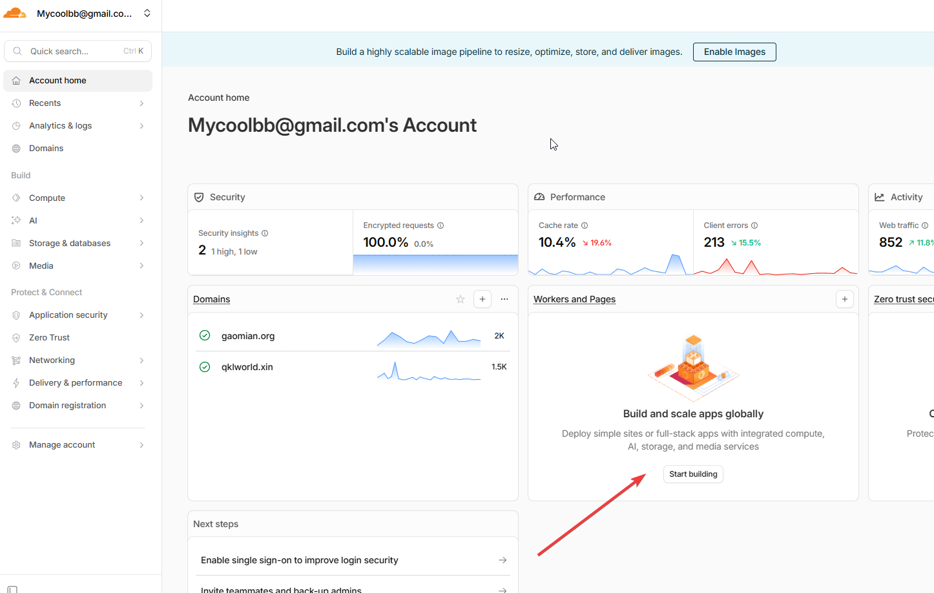Add a domain with the plus icon
Viewport: 934px width, 593px height.
[483, 299]
